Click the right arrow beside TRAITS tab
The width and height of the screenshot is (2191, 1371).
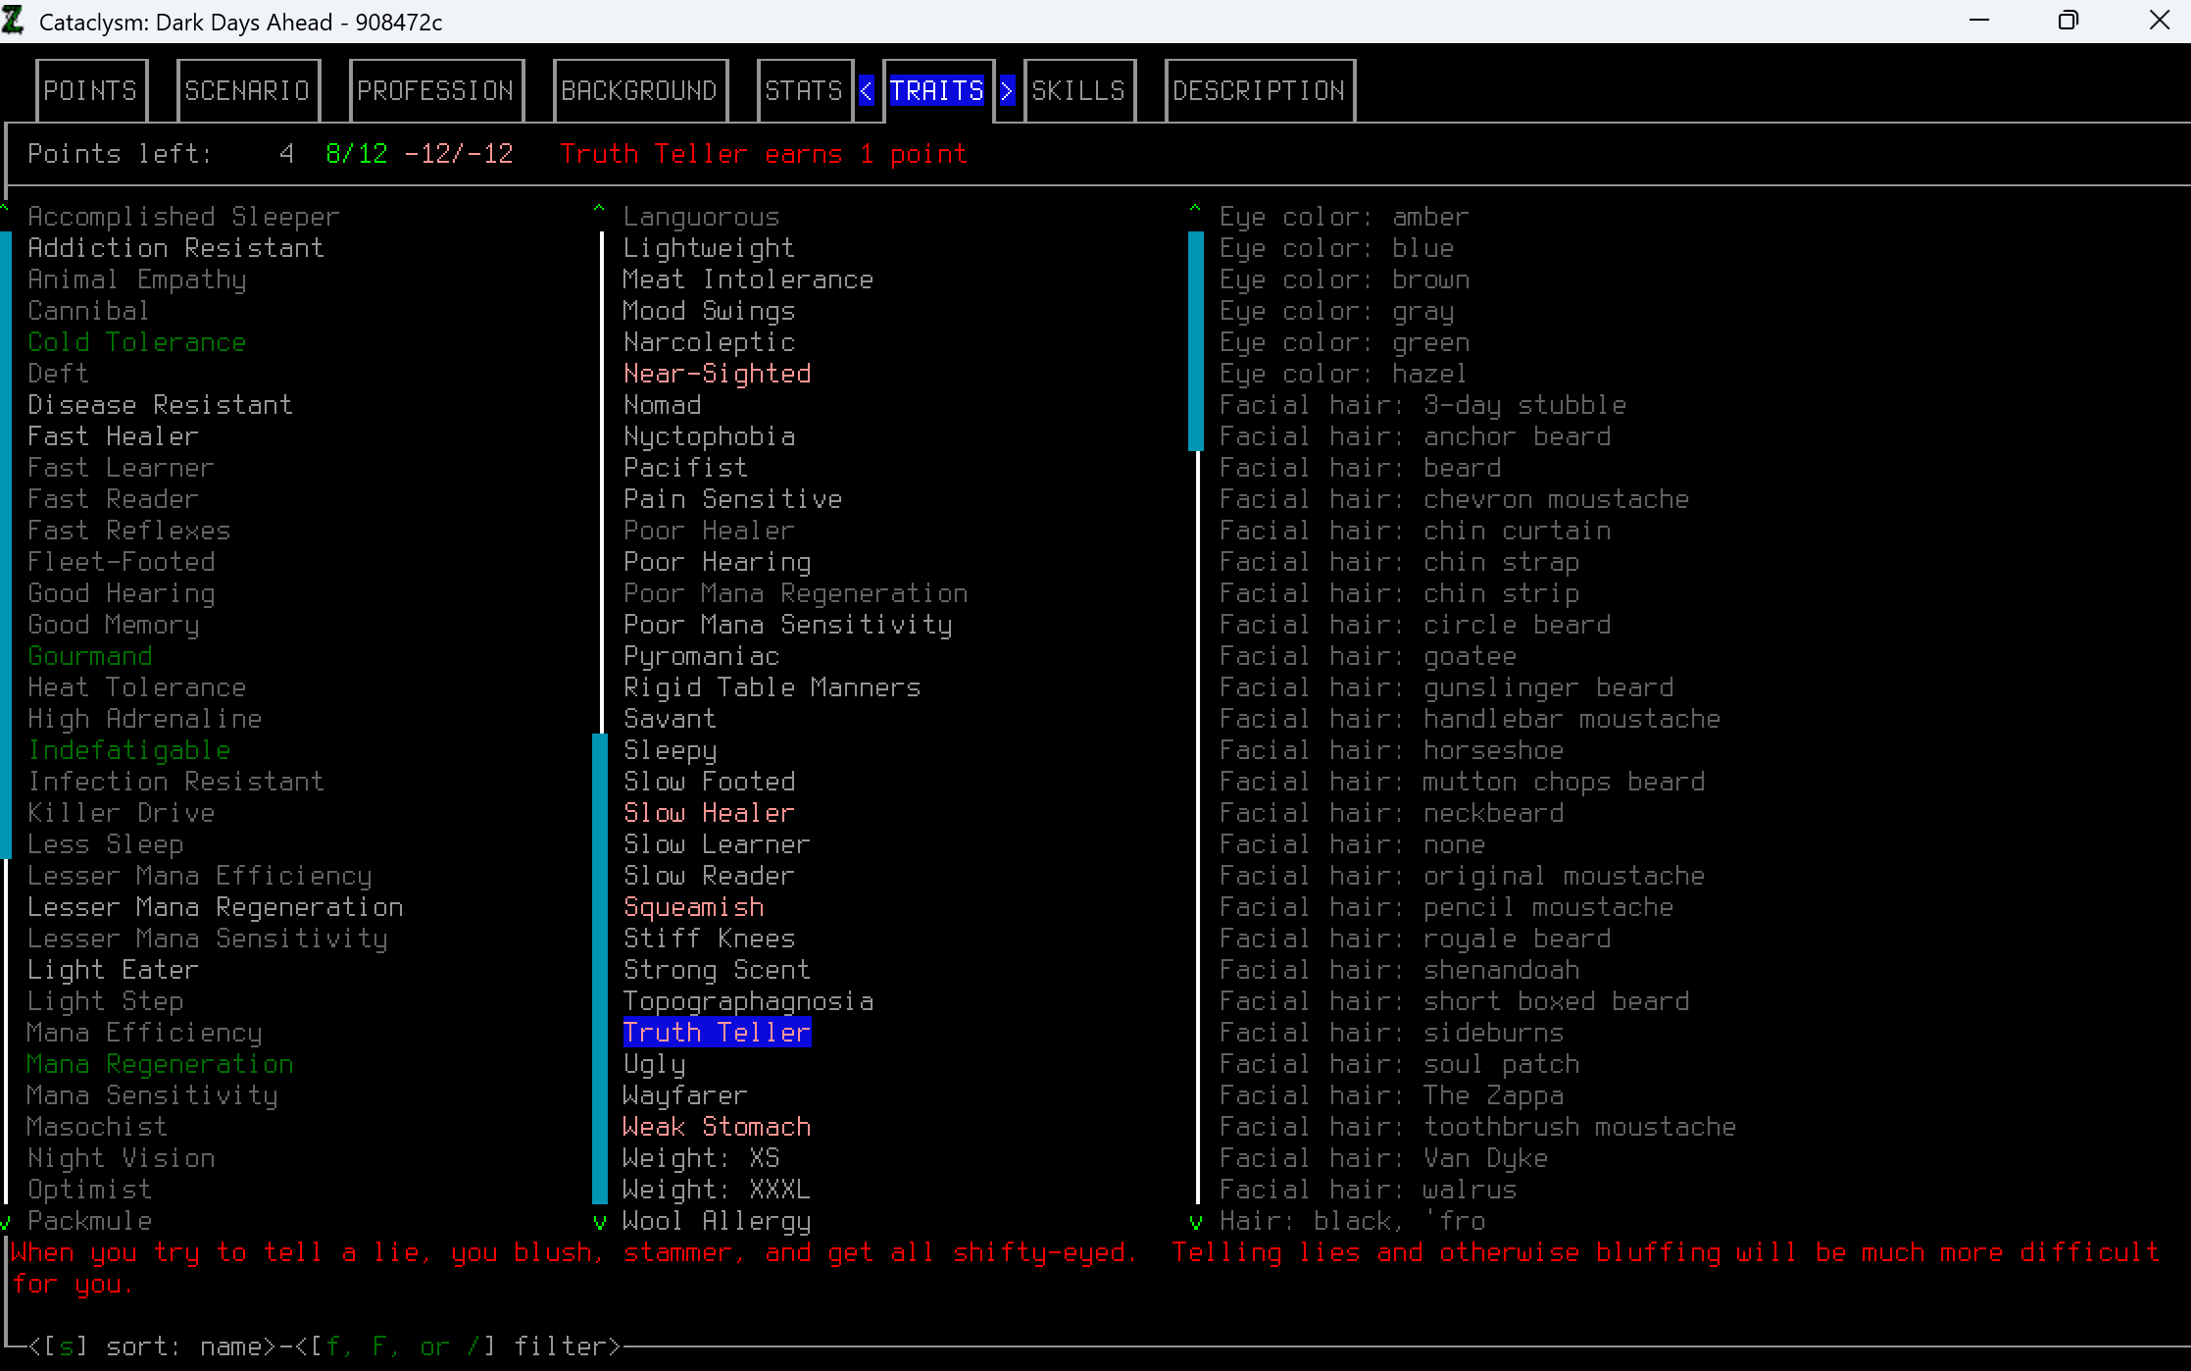coord(1008,91)
